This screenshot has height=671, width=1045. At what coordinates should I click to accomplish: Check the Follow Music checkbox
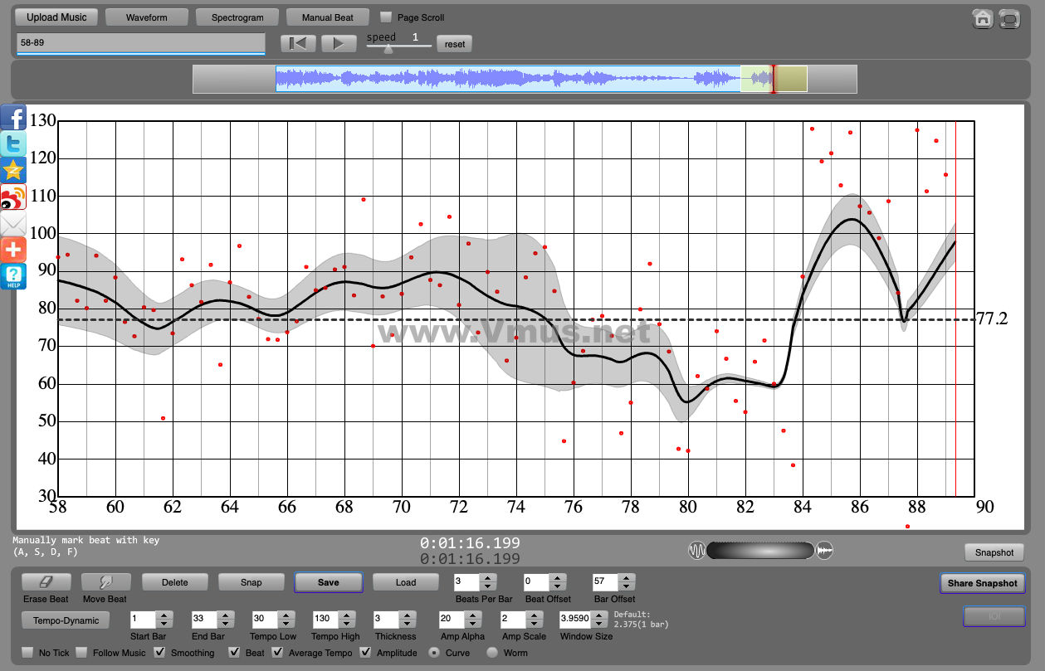point(81,652)
